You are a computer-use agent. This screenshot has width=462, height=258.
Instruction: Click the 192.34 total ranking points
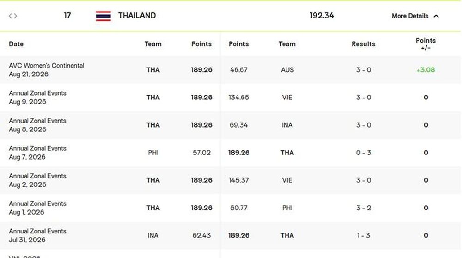[322, 16]
